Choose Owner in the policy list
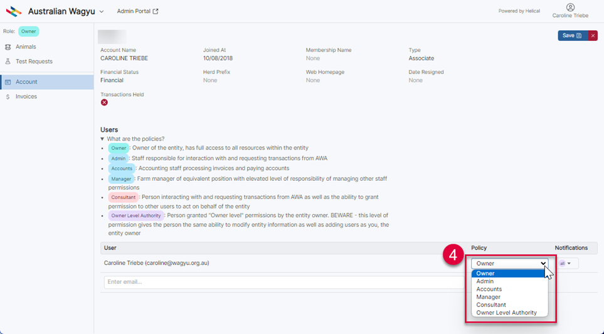This screenshot has width=604, height=334. [x=510, y=274]
